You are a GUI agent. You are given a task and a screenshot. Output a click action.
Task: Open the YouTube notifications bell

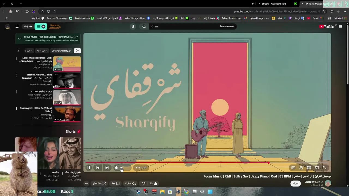[x=17, y=26]
